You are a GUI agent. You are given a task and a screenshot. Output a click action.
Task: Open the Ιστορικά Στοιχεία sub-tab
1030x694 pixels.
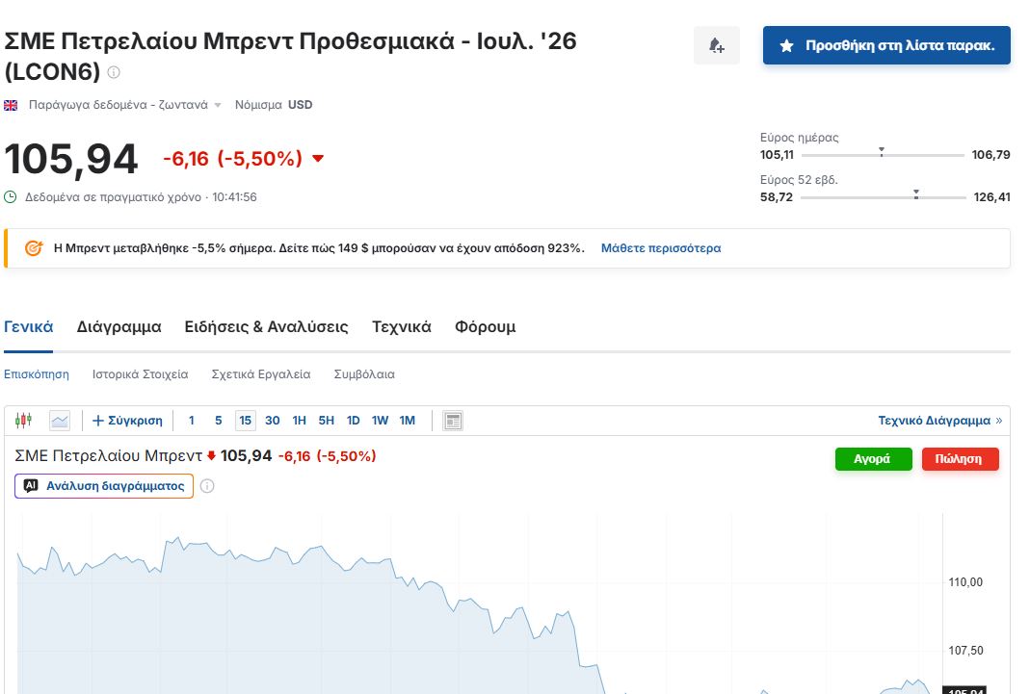[140, 373]
